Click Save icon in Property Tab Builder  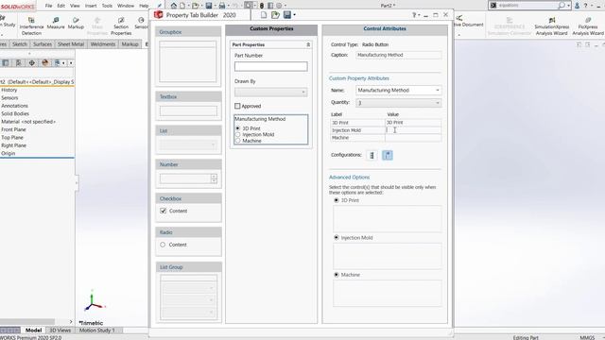click(x=287, y=15)
